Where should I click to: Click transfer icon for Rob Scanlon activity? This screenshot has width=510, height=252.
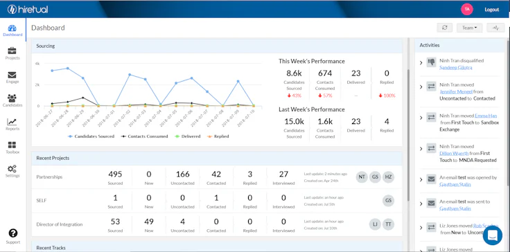coord(431,227)
